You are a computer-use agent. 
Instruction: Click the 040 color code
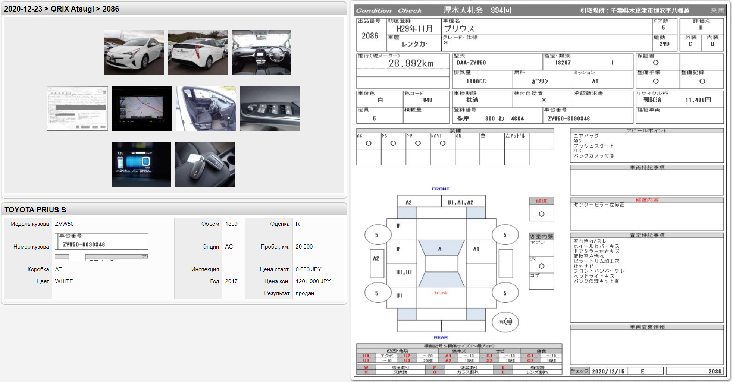[x=427, y=100]
